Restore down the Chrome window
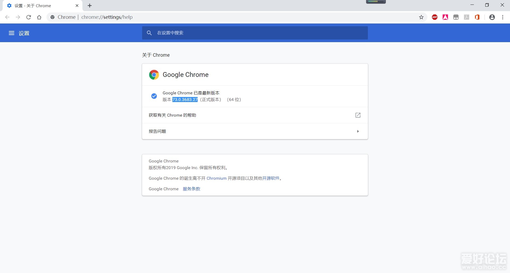The image size is (510, 273). coord(487,5)
